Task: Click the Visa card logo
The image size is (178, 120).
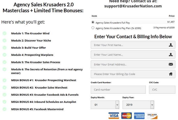Action: [113, 116]
